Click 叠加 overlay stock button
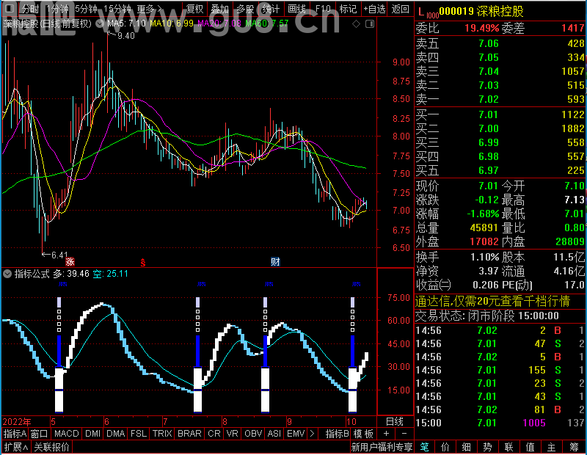The width and height of the screenshot is (587, 455). click(x=219, y=9)
